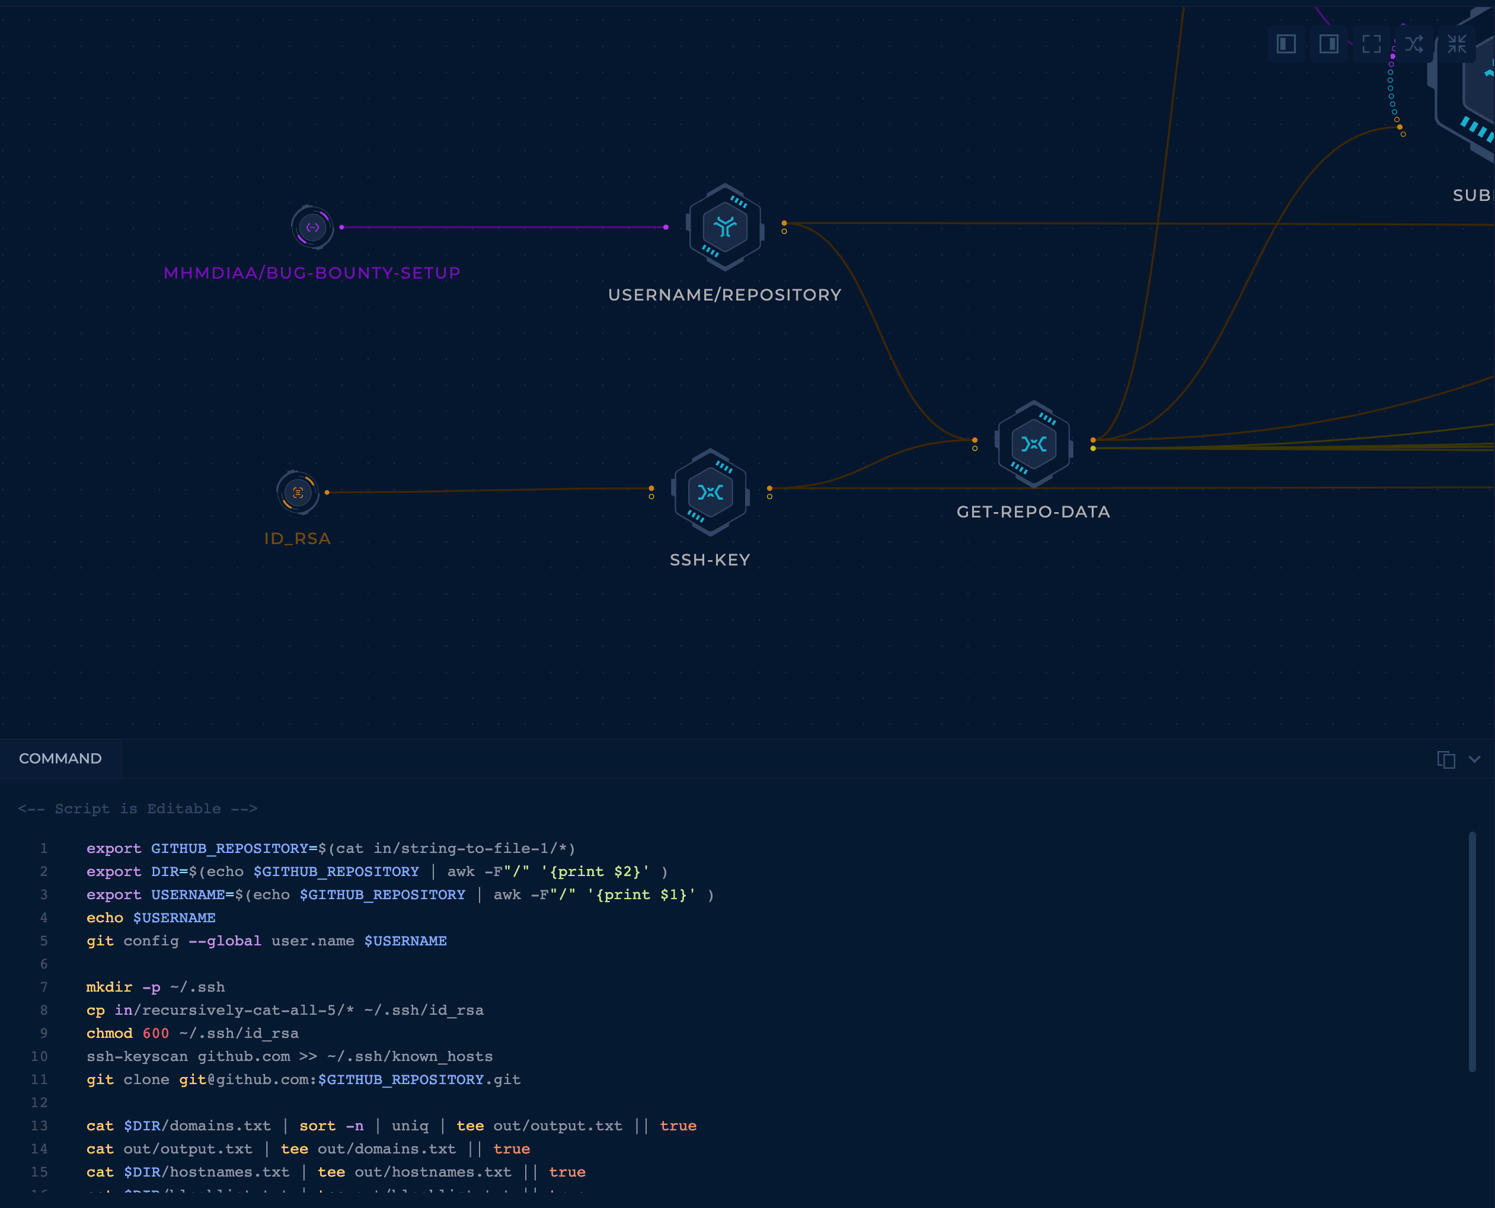
Task: Click the ssh-keyscan github.com line
Action: click(x=289, y=1056)
